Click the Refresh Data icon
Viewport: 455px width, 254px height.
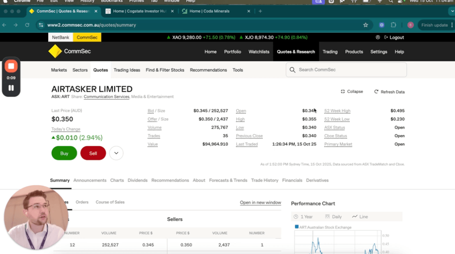pos(376,92)
